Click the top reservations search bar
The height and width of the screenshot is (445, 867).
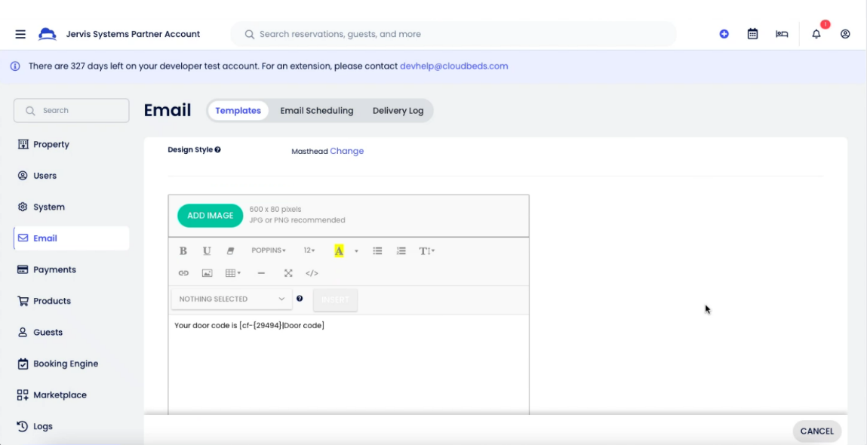[x=453, y=34]
